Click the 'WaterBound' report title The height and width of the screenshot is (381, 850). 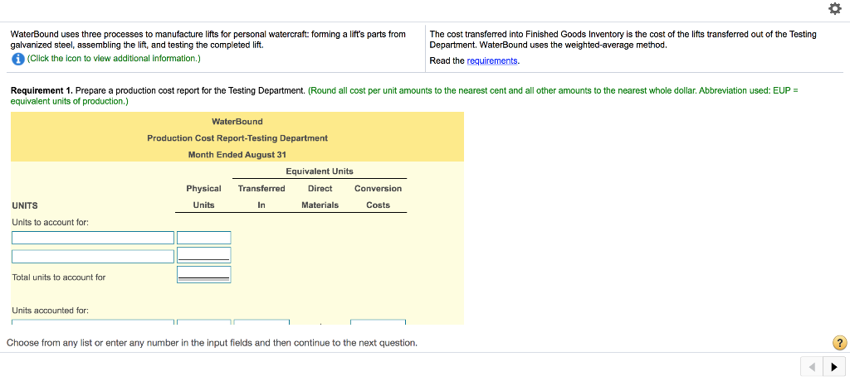(237, 121)
